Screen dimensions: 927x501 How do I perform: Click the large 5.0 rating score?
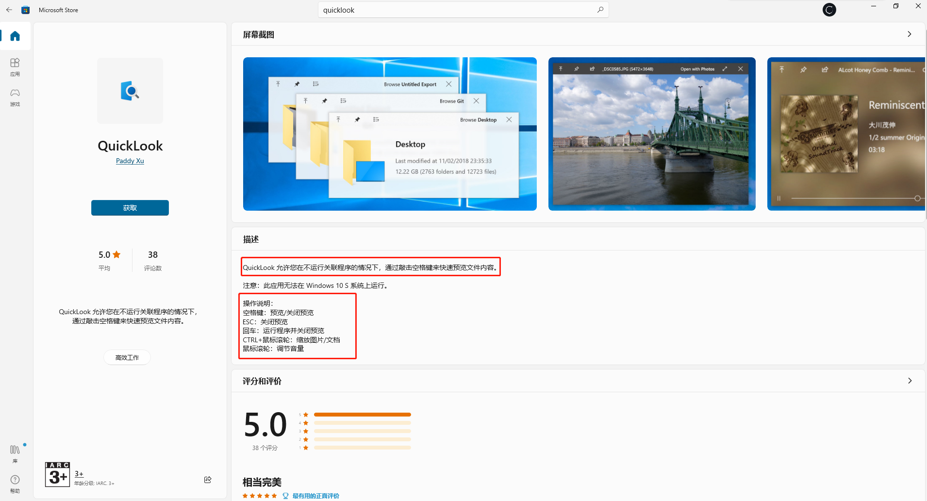(265, 425)
